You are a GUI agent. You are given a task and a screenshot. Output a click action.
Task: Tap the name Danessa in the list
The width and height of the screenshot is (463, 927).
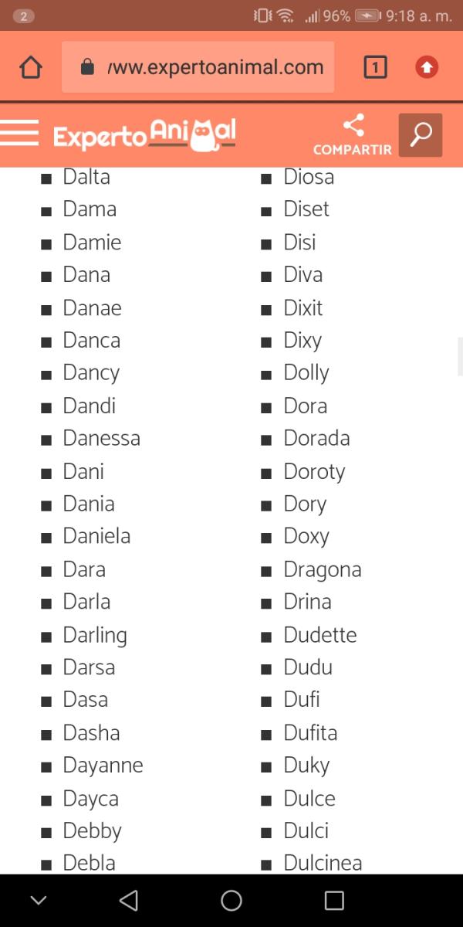click(x=101, y=438)
